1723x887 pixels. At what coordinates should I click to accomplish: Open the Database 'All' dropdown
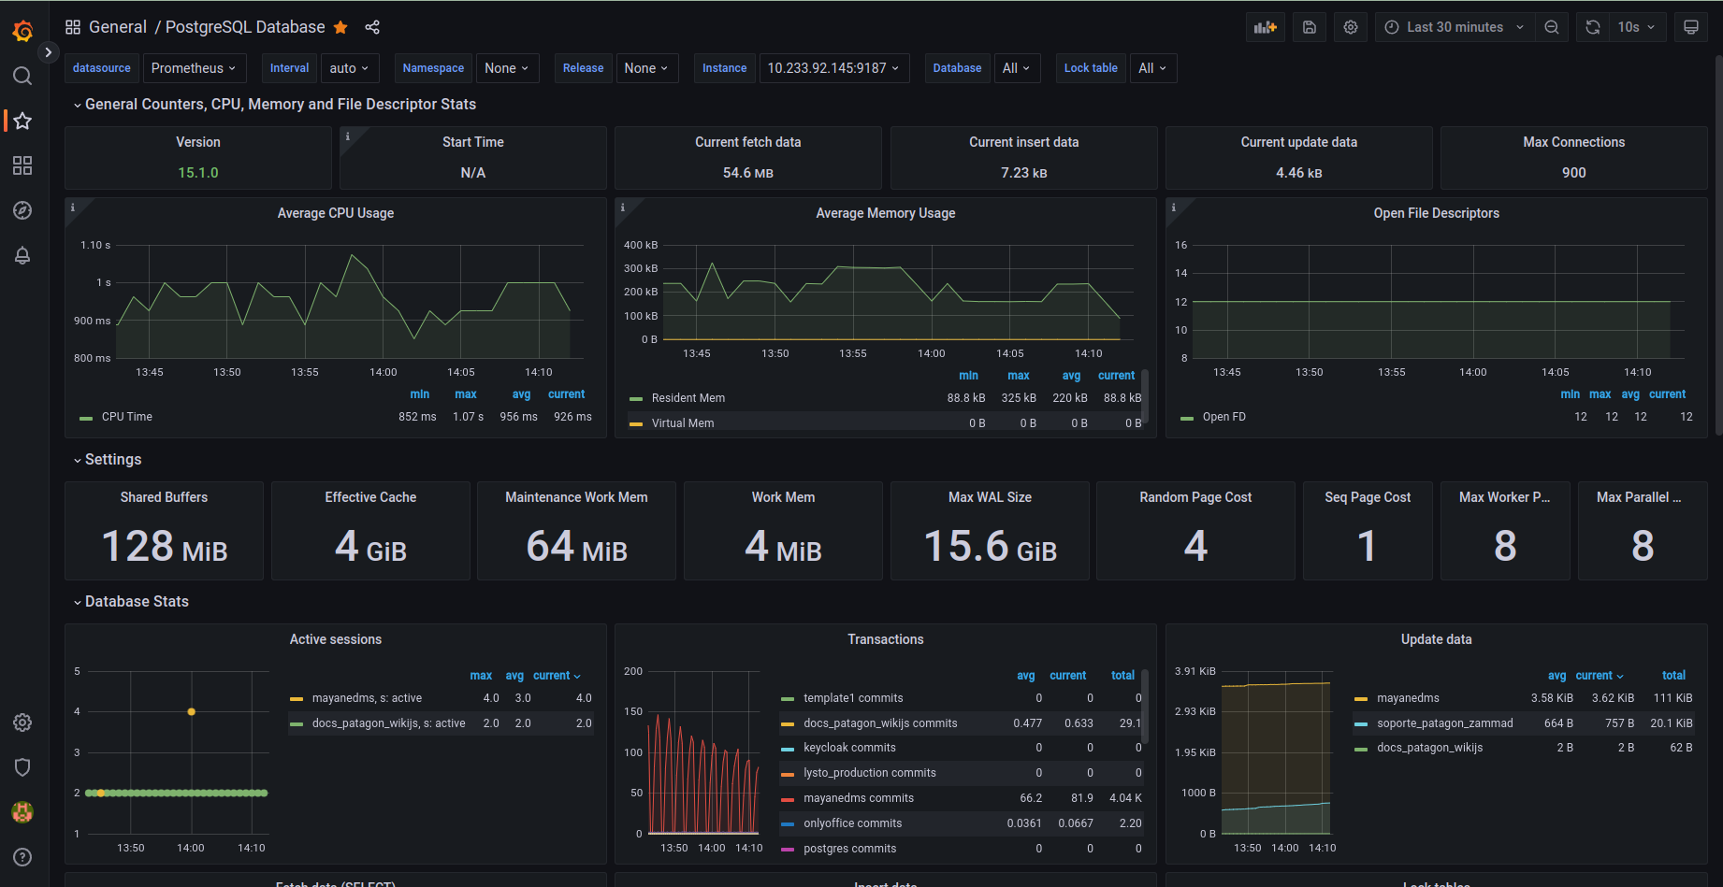tap(1017, 67)
